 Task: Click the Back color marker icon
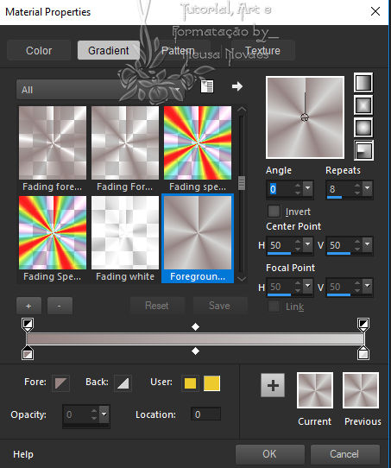pyautogui.click(x=123, y=383)
